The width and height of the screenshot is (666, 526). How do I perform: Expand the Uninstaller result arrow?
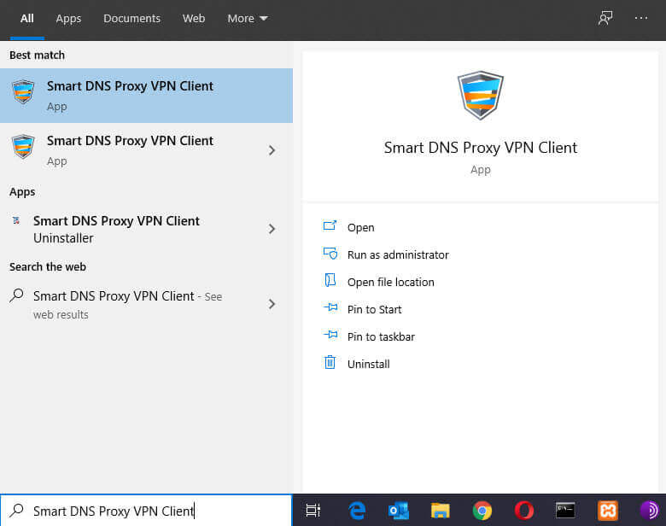272,229
